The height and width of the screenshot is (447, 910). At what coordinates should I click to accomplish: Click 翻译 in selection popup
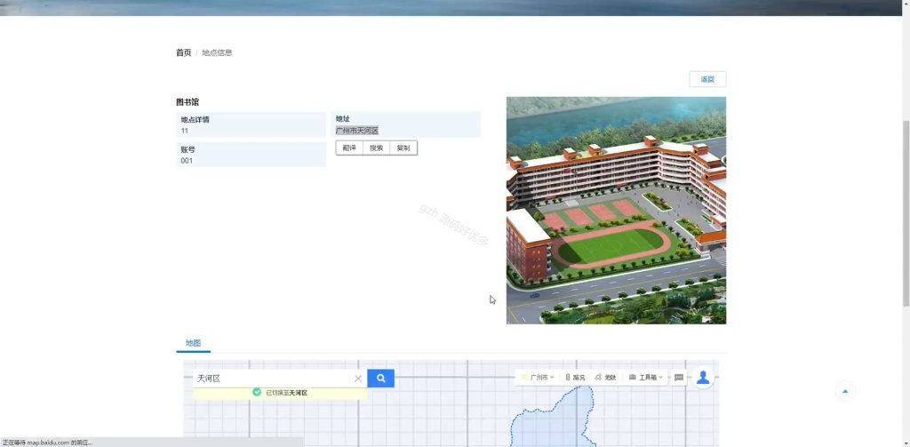349,148
